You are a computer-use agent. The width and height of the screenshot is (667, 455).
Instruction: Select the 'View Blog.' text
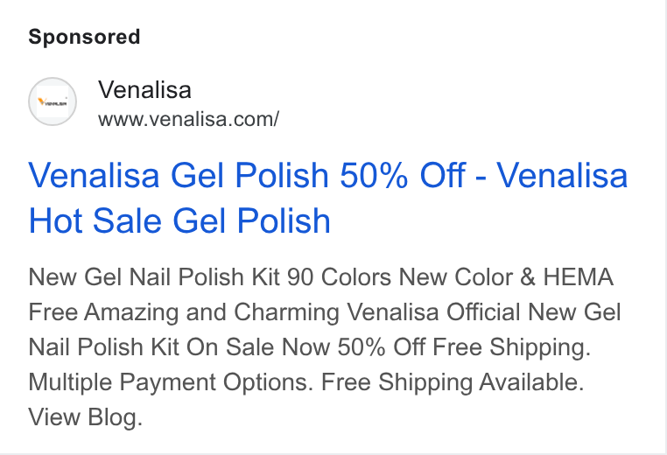pyautogui.click(x=86, y=416)
